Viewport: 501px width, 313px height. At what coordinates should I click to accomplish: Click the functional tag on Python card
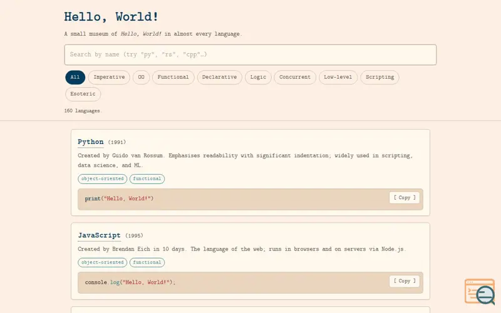pyautogui.click(x=147, y=179)
